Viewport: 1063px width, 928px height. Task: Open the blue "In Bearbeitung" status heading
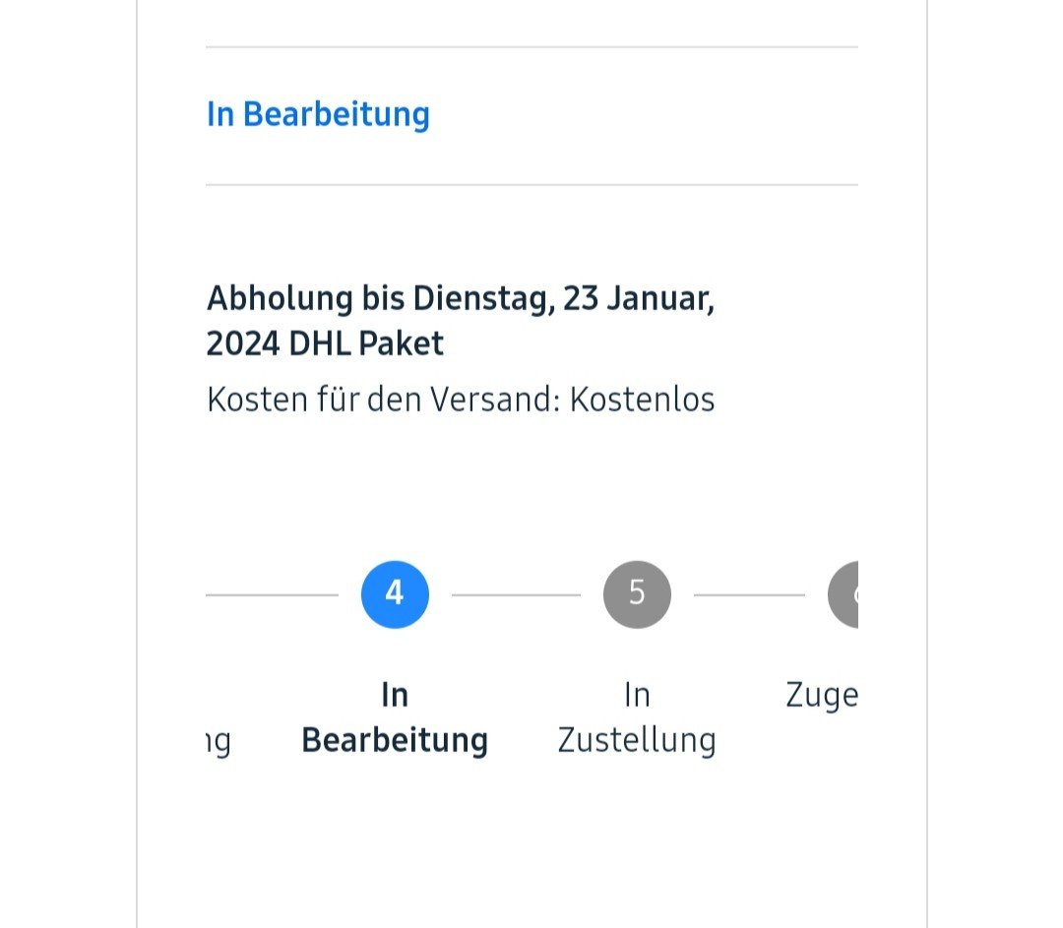coord(318,114)
